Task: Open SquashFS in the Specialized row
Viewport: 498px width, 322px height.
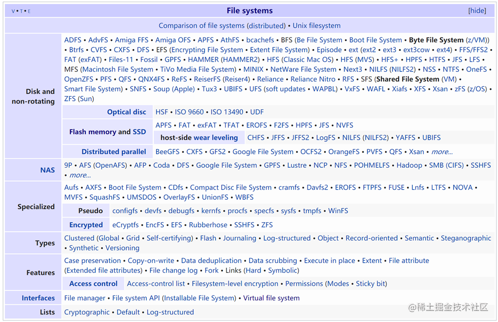Action: 105,197
